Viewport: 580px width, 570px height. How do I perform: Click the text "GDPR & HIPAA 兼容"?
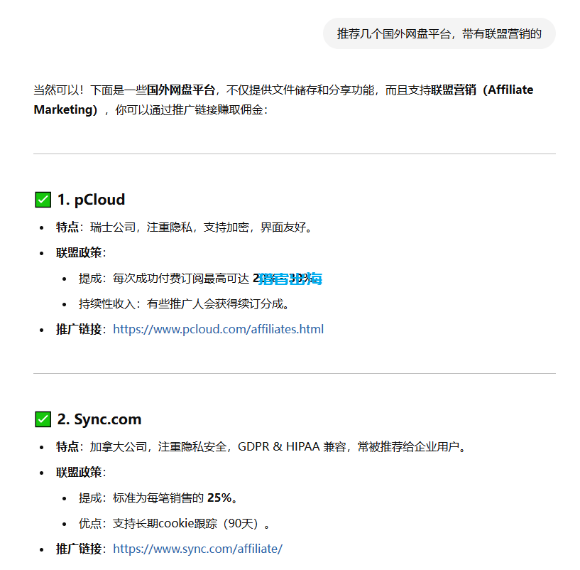click(x=292, y=446)
